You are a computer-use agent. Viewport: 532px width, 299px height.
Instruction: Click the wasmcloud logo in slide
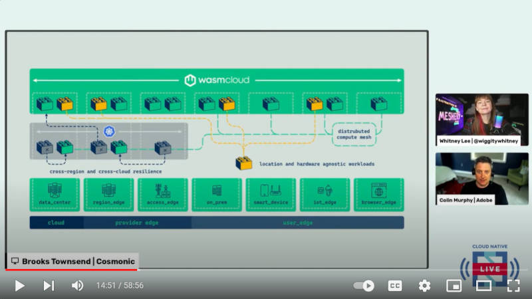(x=217, y=80)
